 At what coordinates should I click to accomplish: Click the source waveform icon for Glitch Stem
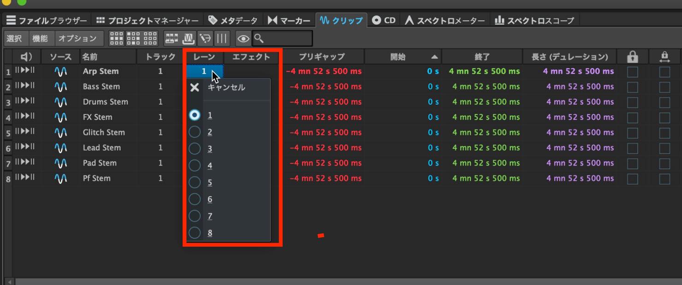click(x=60, y=132)
